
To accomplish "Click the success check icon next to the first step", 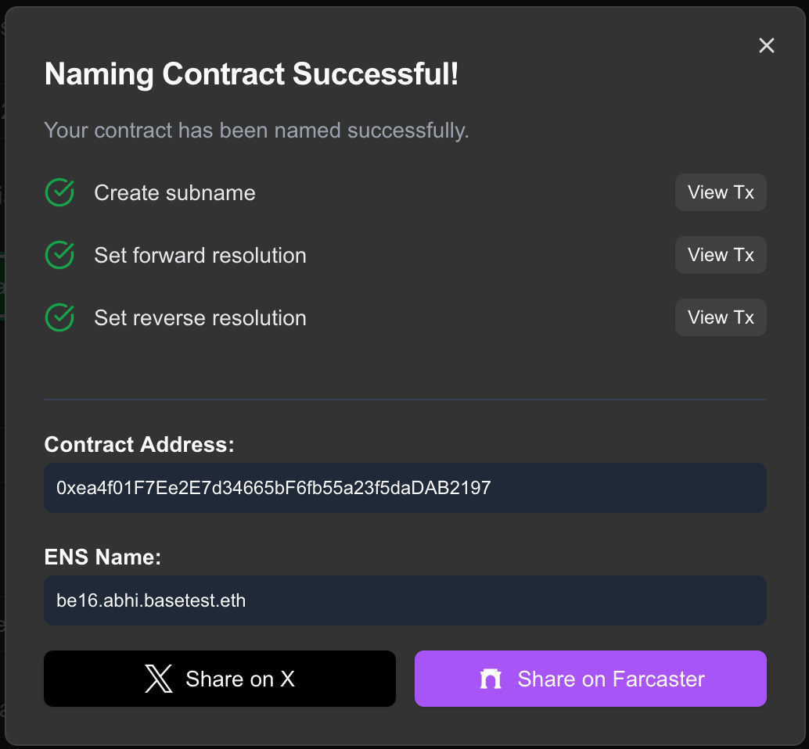I will 59,192.
